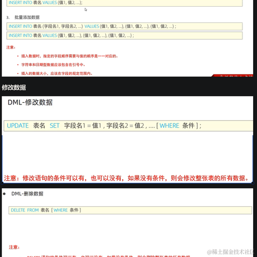Select the bullet '字符串和日期型数据应该包含在引号中'
This screenshot has height=257, width=257.
pos(53,65)
